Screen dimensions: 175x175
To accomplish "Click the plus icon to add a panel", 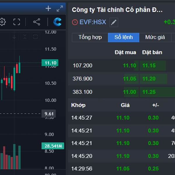I will pyautogui.click(x=48, y=8).
